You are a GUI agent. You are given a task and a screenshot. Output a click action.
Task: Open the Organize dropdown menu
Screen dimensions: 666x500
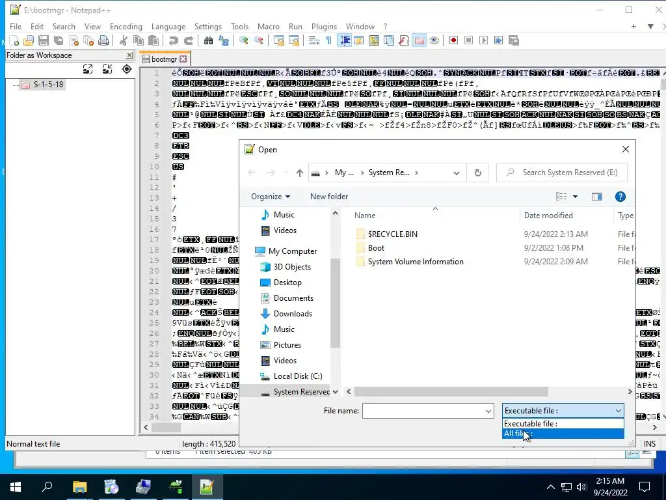coord(271,197)
